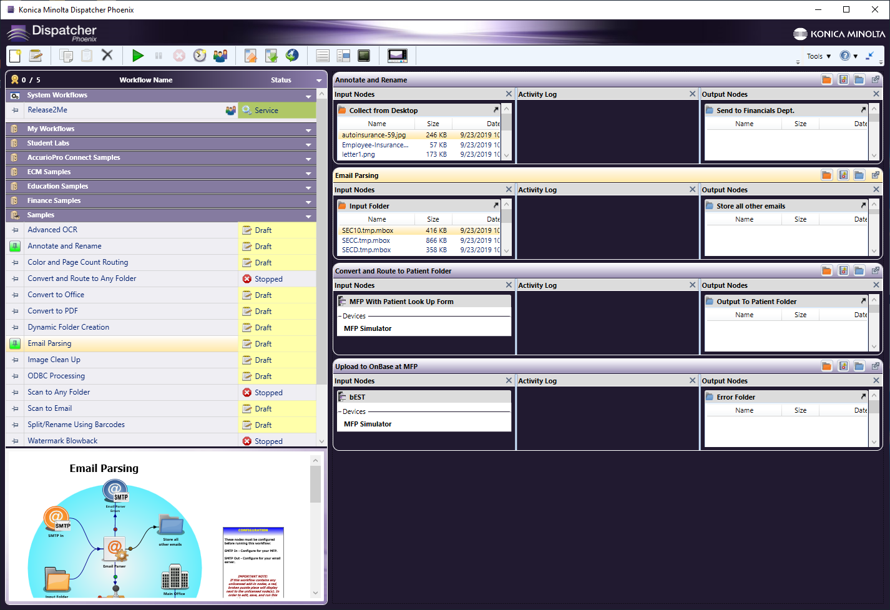Switch to the list view layout icon

pos(323,56)
